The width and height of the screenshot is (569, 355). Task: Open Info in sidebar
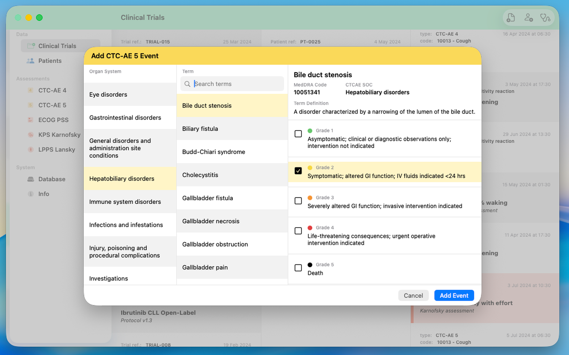tap(60, 194)
